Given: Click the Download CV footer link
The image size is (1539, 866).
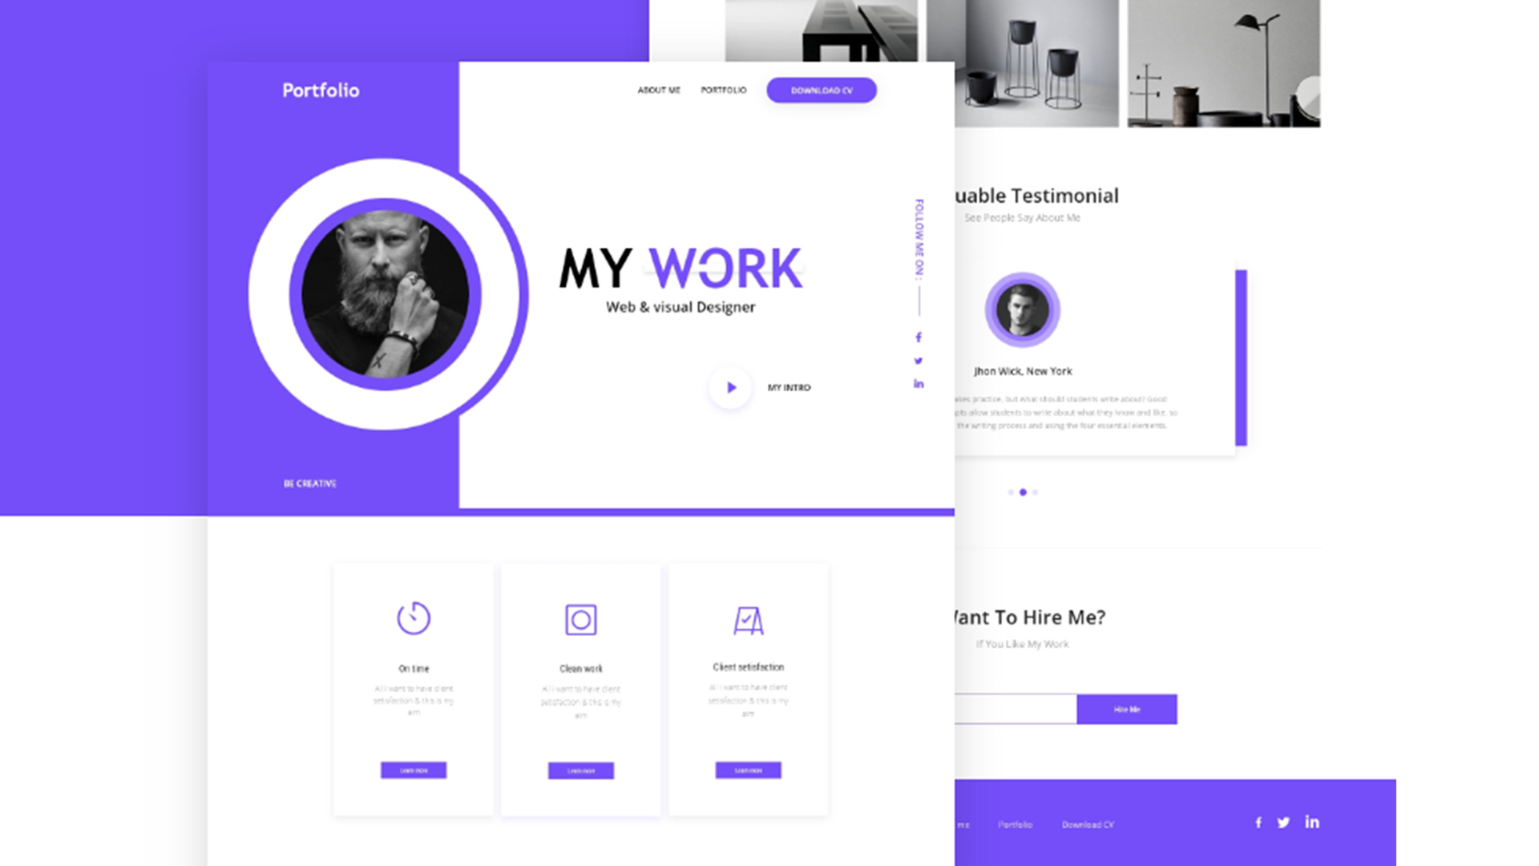Looking at the screenshot, I should (1087, 824).
